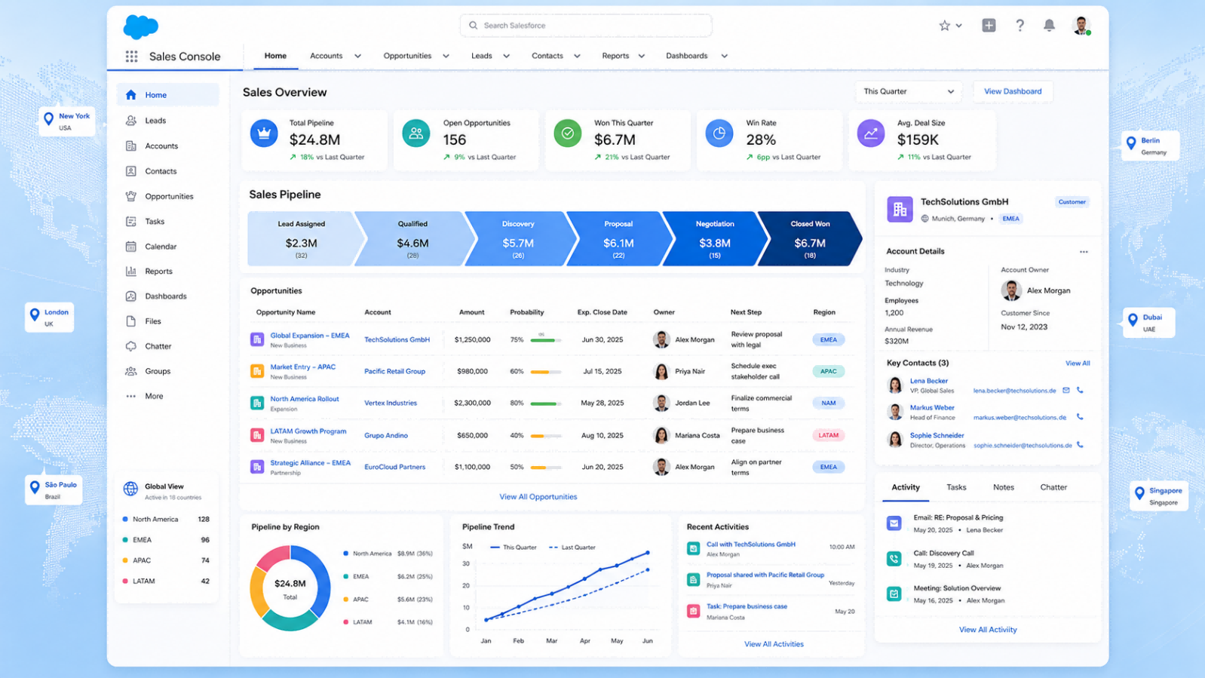Open the notifications bell
1205x678 pixels.
[x=1049, y=26]
